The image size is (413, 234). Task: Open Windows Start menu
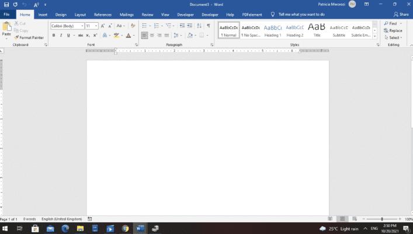(5, 228)
